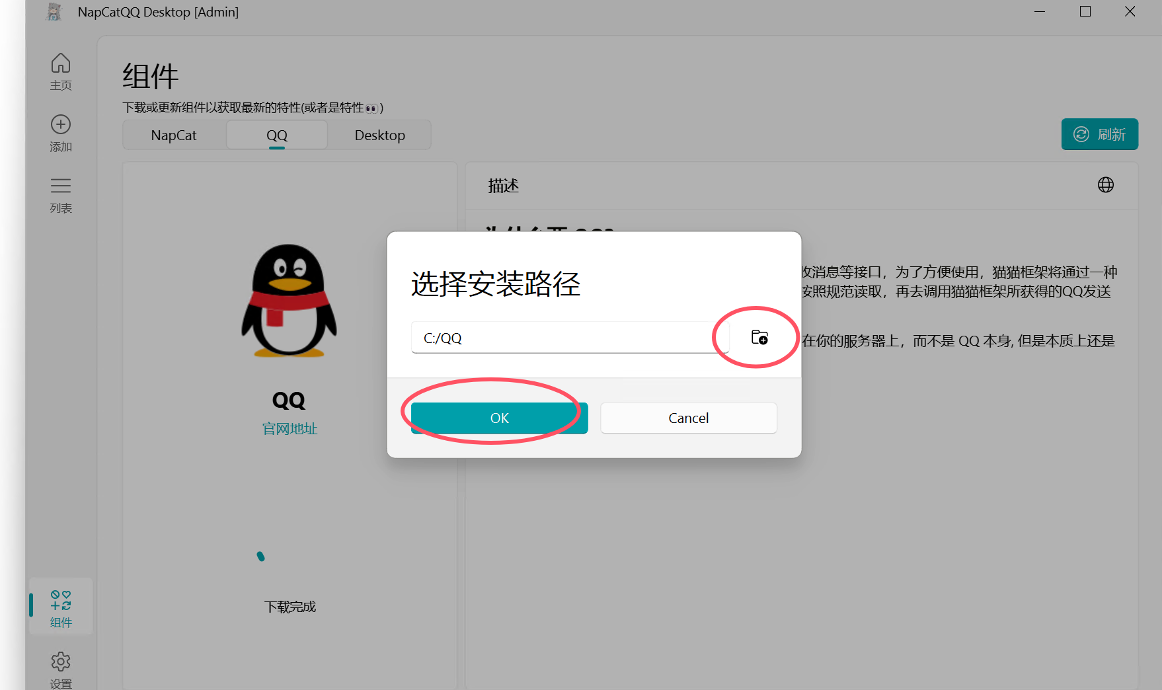
Task: Click the 描述 panel heading
Action: (x=504, y=186)
